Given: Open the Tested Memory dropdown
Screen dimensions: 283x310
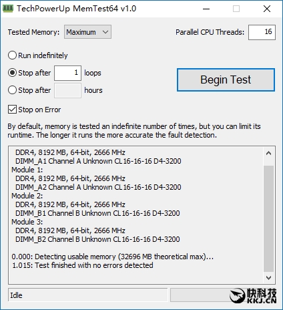Looking at the screenshot, I should 87,32.
